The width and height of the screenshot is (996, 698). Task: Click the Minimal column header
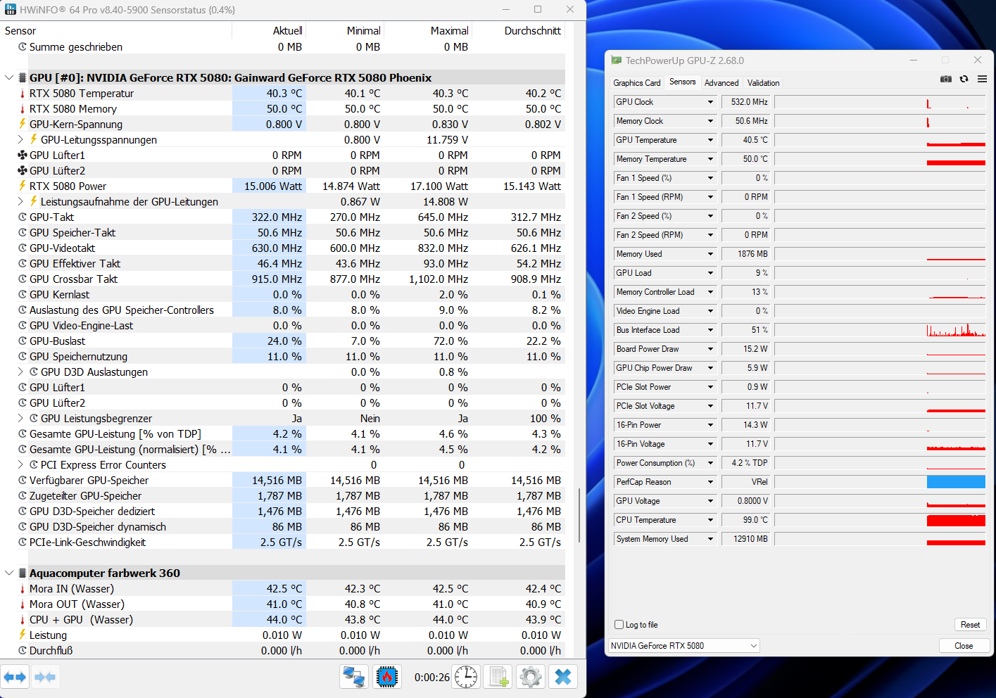click(x=345, y=31)
